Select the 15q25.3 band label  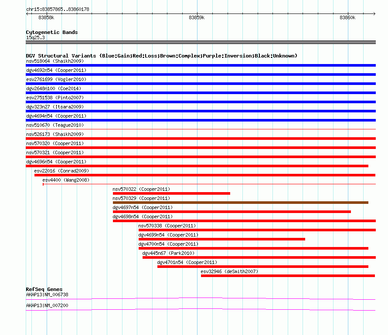[x=35, y=37]
